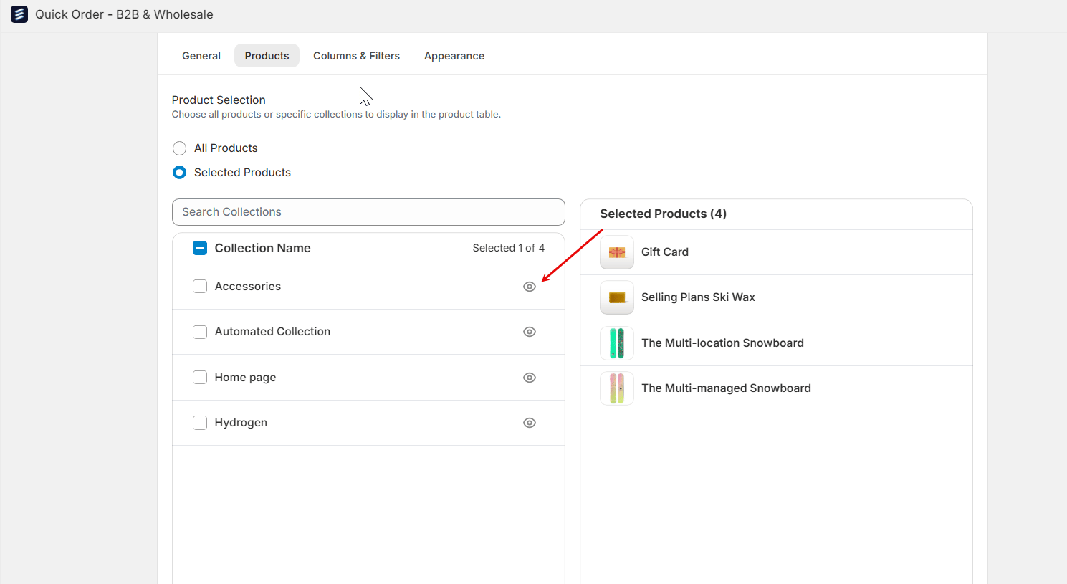
Task: Choose the Selected Products radio option
Action: coord(180,173)
